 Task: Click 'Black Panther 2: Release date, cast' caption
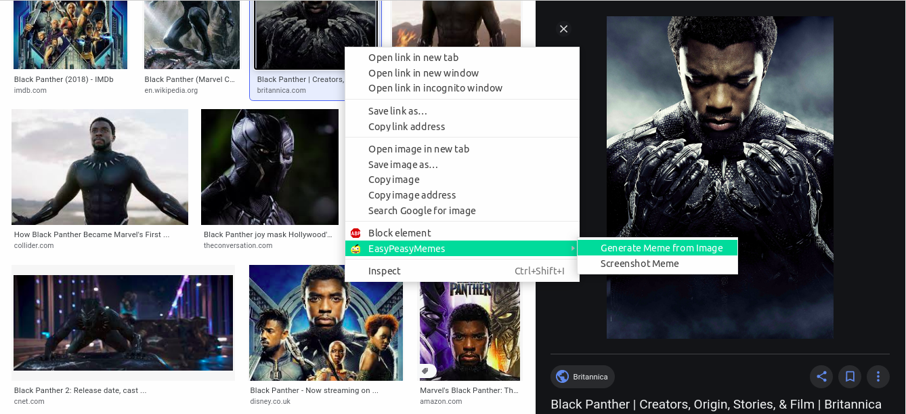80,390
